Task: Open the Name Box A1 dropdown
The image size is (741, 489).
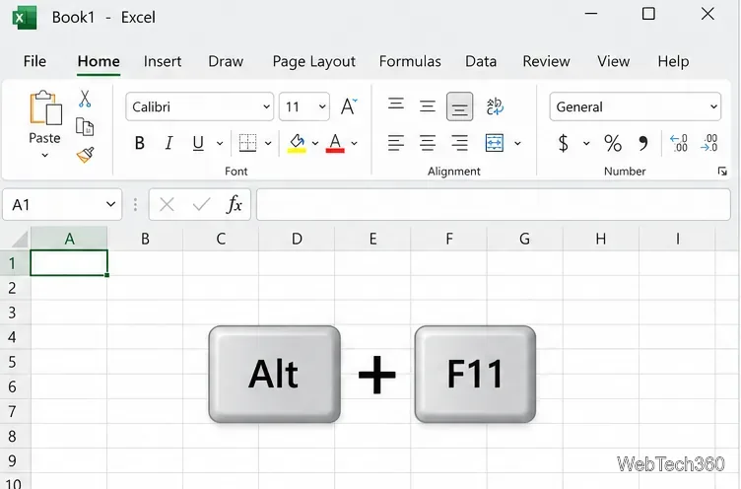Action: (110, 204)
